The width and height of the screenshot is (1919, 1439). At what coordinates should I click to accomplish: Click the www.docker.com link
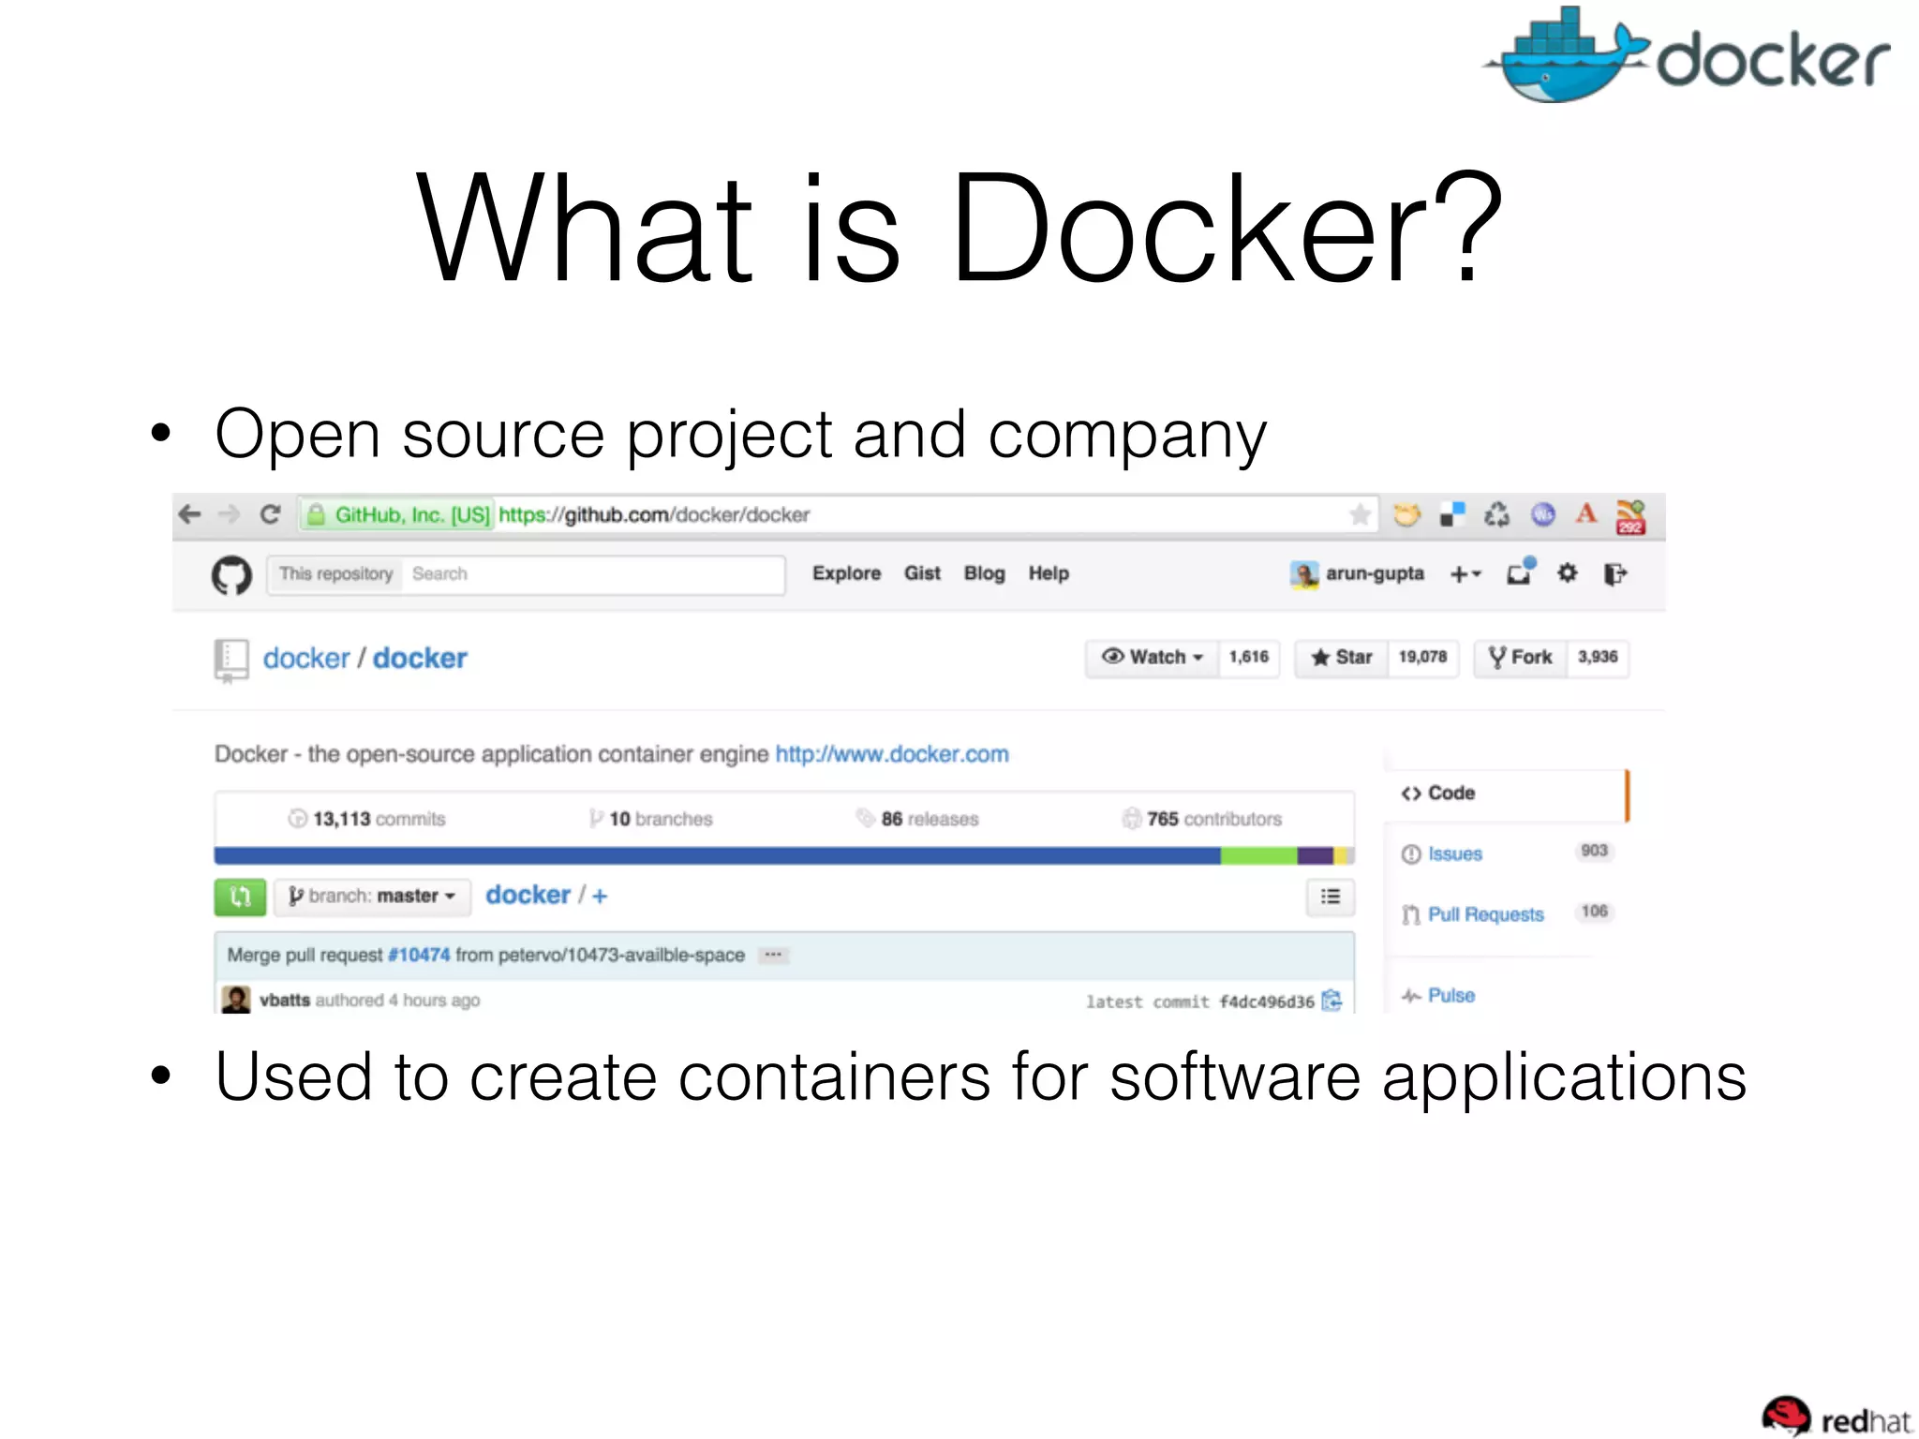point(891,754)
